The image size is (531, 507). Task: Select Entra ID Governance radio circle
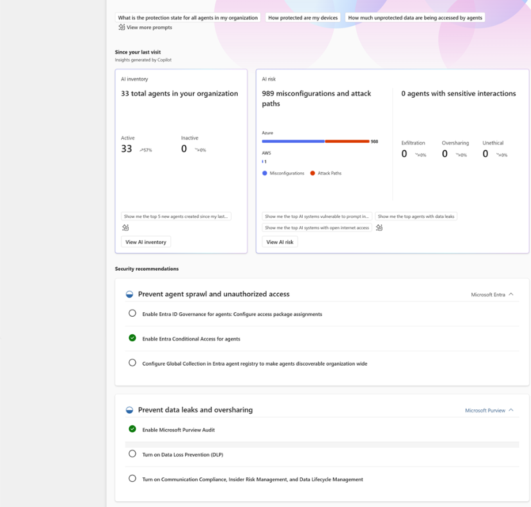132,313
